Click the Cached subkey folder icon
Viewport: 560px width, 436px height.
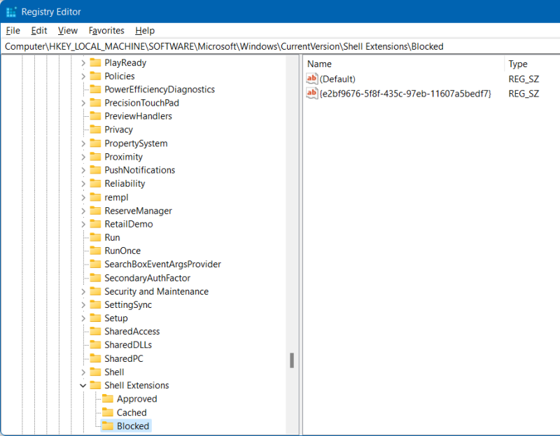[x=108, y=412]
